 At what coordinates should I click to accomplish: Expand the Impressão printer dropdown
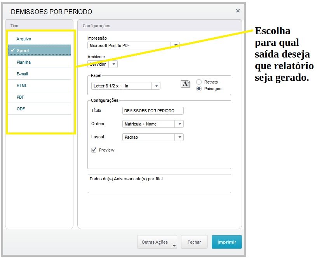point(175,45)
